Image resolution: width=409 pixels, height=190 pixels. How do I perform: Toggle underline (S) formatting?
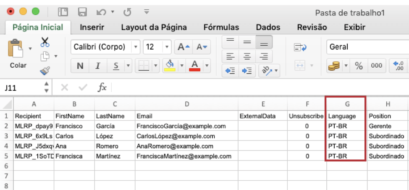click(116, 66)
